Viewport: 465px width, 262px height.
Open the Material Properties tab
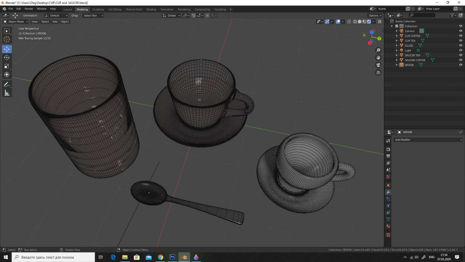point(388,226)
